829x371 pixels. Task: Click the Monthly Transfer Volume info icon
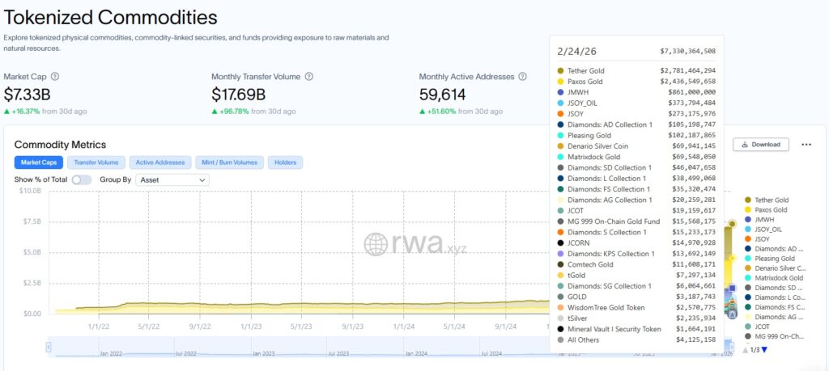308,77
